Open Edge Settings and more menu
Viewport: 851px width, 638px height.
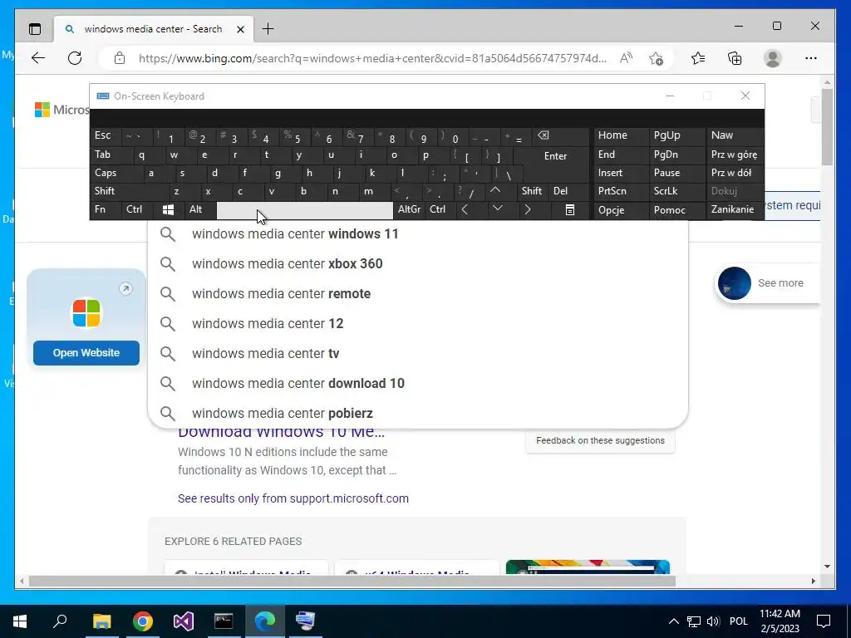tap(811, 58)
